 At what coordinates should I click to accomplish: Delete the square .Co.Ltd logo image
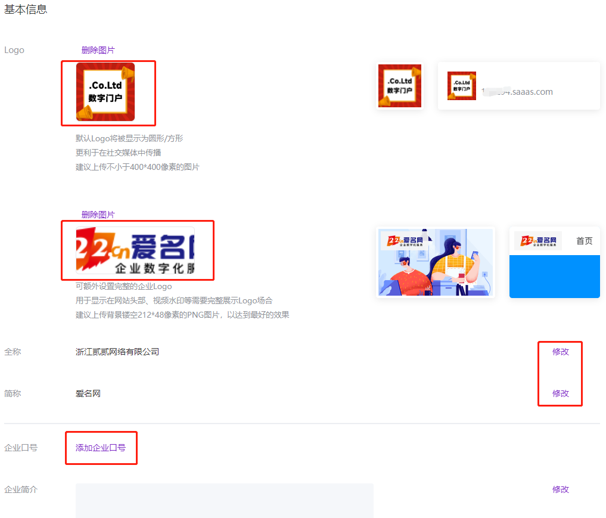tap(98, 50)
